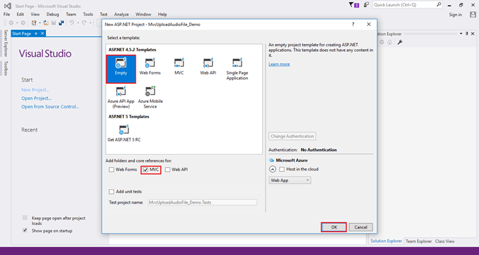Viewport: 479px width, 255px height.
Task: Click the Learn more link
Action: (279, 64)
